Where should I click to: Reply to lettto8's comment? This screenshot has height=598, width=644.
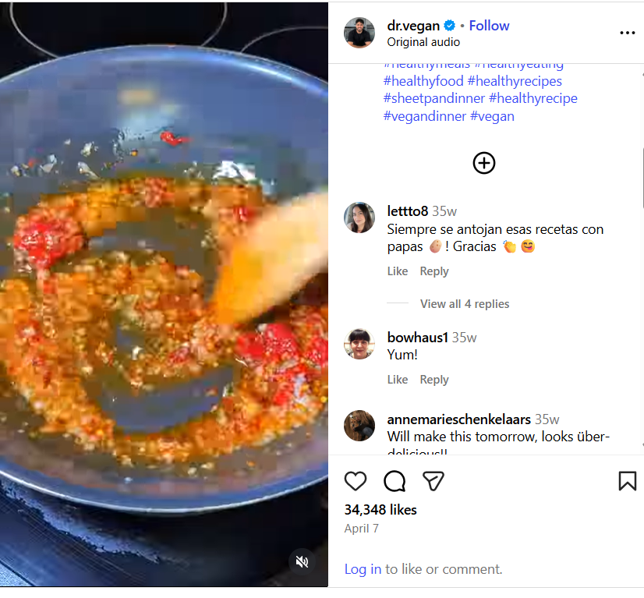[x=434, y=271]
